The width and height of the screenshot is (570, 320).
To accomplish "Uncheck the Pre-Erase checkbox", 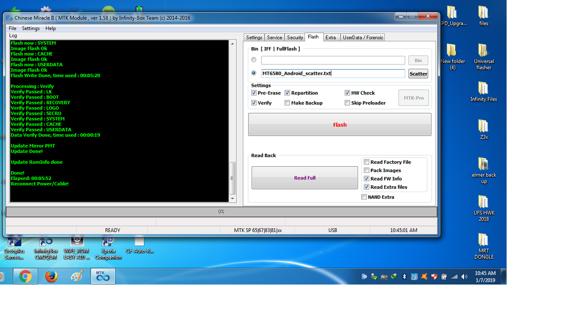I will 254,93.
